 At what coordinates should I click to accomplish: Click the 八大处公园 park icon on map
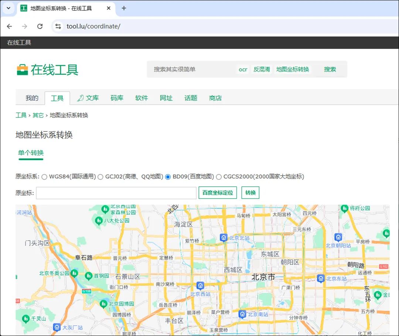click(99, 220)
